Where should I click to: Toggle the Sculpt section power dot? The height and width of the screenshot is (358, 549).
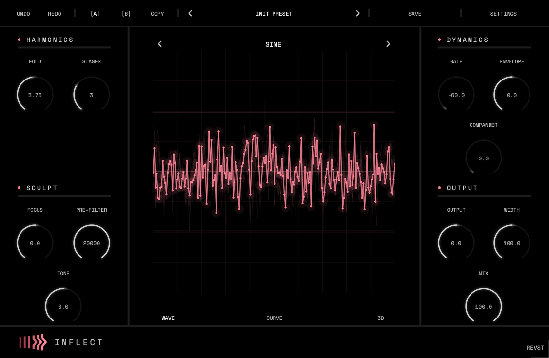coord(19,188)
